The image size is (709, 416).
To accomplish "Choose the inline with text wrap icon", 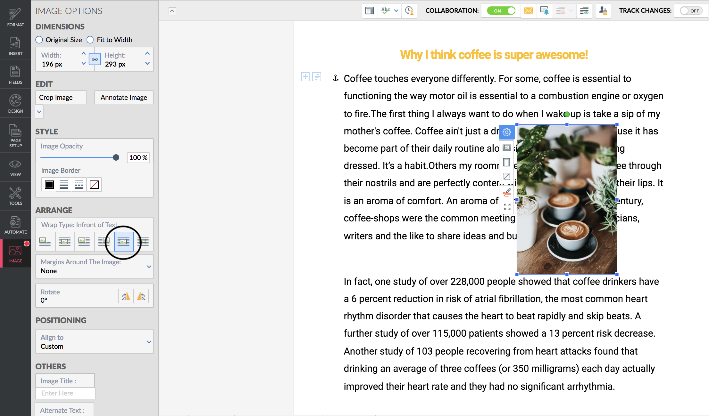I will [x=45, y=242].
